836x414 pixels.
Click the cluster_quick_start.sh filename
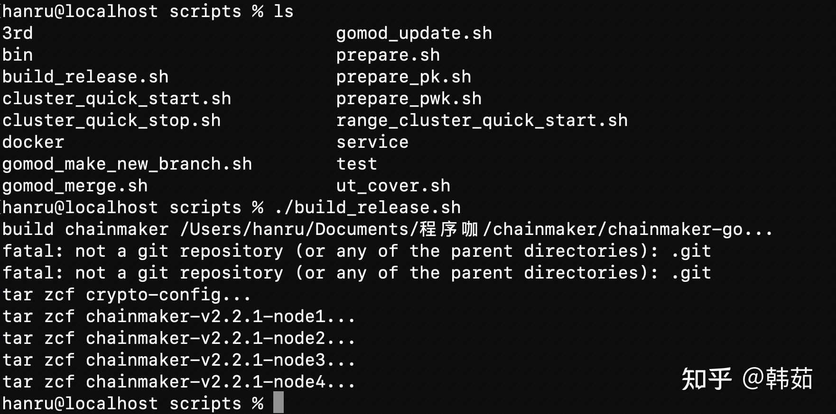point(117,99)
